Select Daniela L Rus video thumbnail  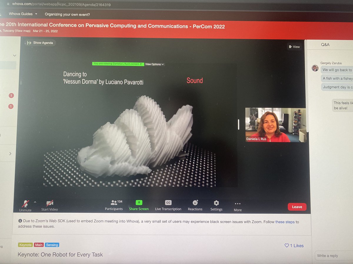pos(276,125)
